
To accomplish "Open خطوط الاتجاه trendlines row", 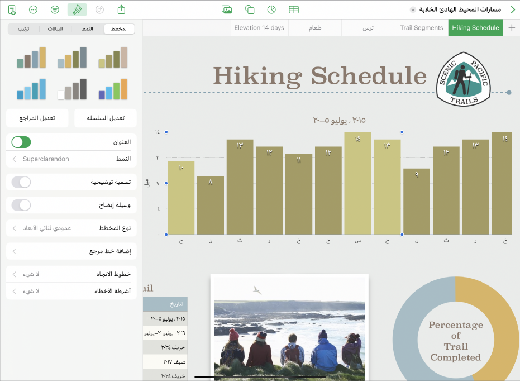I will point(71,274).
